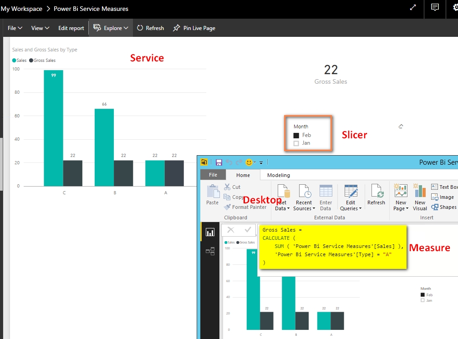Click the New Visual chart icon

(420, 191)
